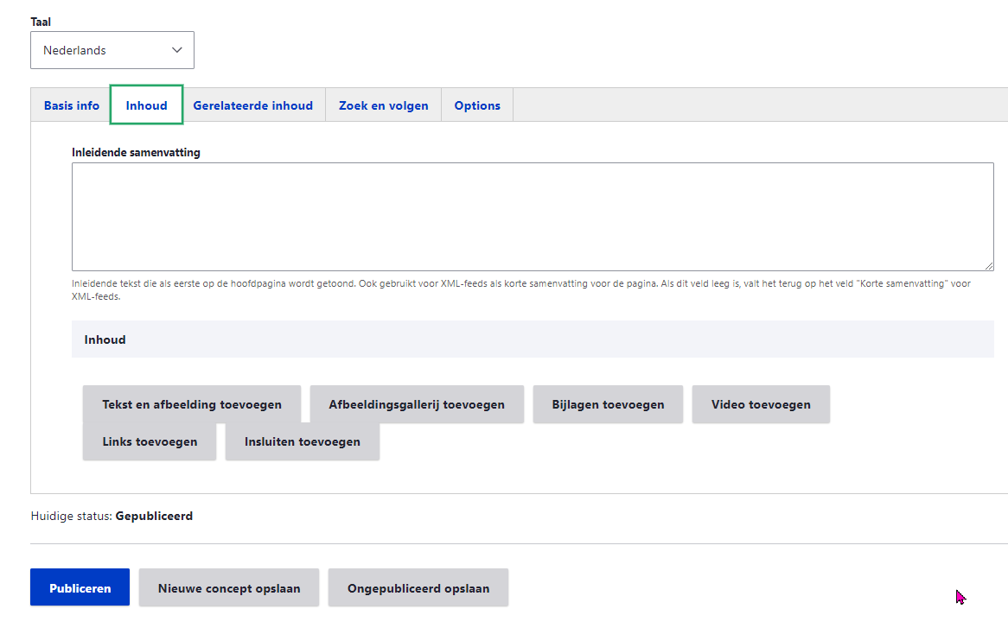
Task: Go to the Zoek en volgen tab
Action: [x=383, y=105]
